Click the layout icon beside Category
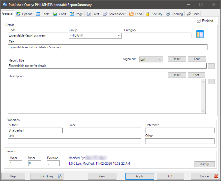 pyautogui.click(x=200, y=34)
